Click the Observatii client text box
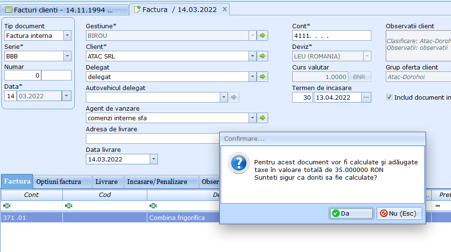Viewport: 451px width, 252px height. (x=418, y=46)
